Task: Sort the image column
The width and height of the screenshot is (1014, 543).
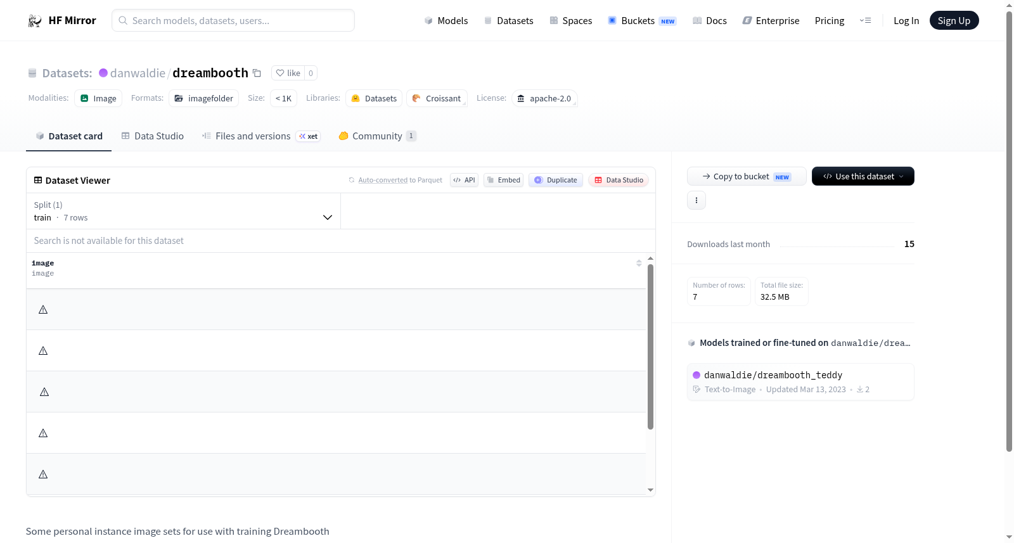Action: pos(639,263)
